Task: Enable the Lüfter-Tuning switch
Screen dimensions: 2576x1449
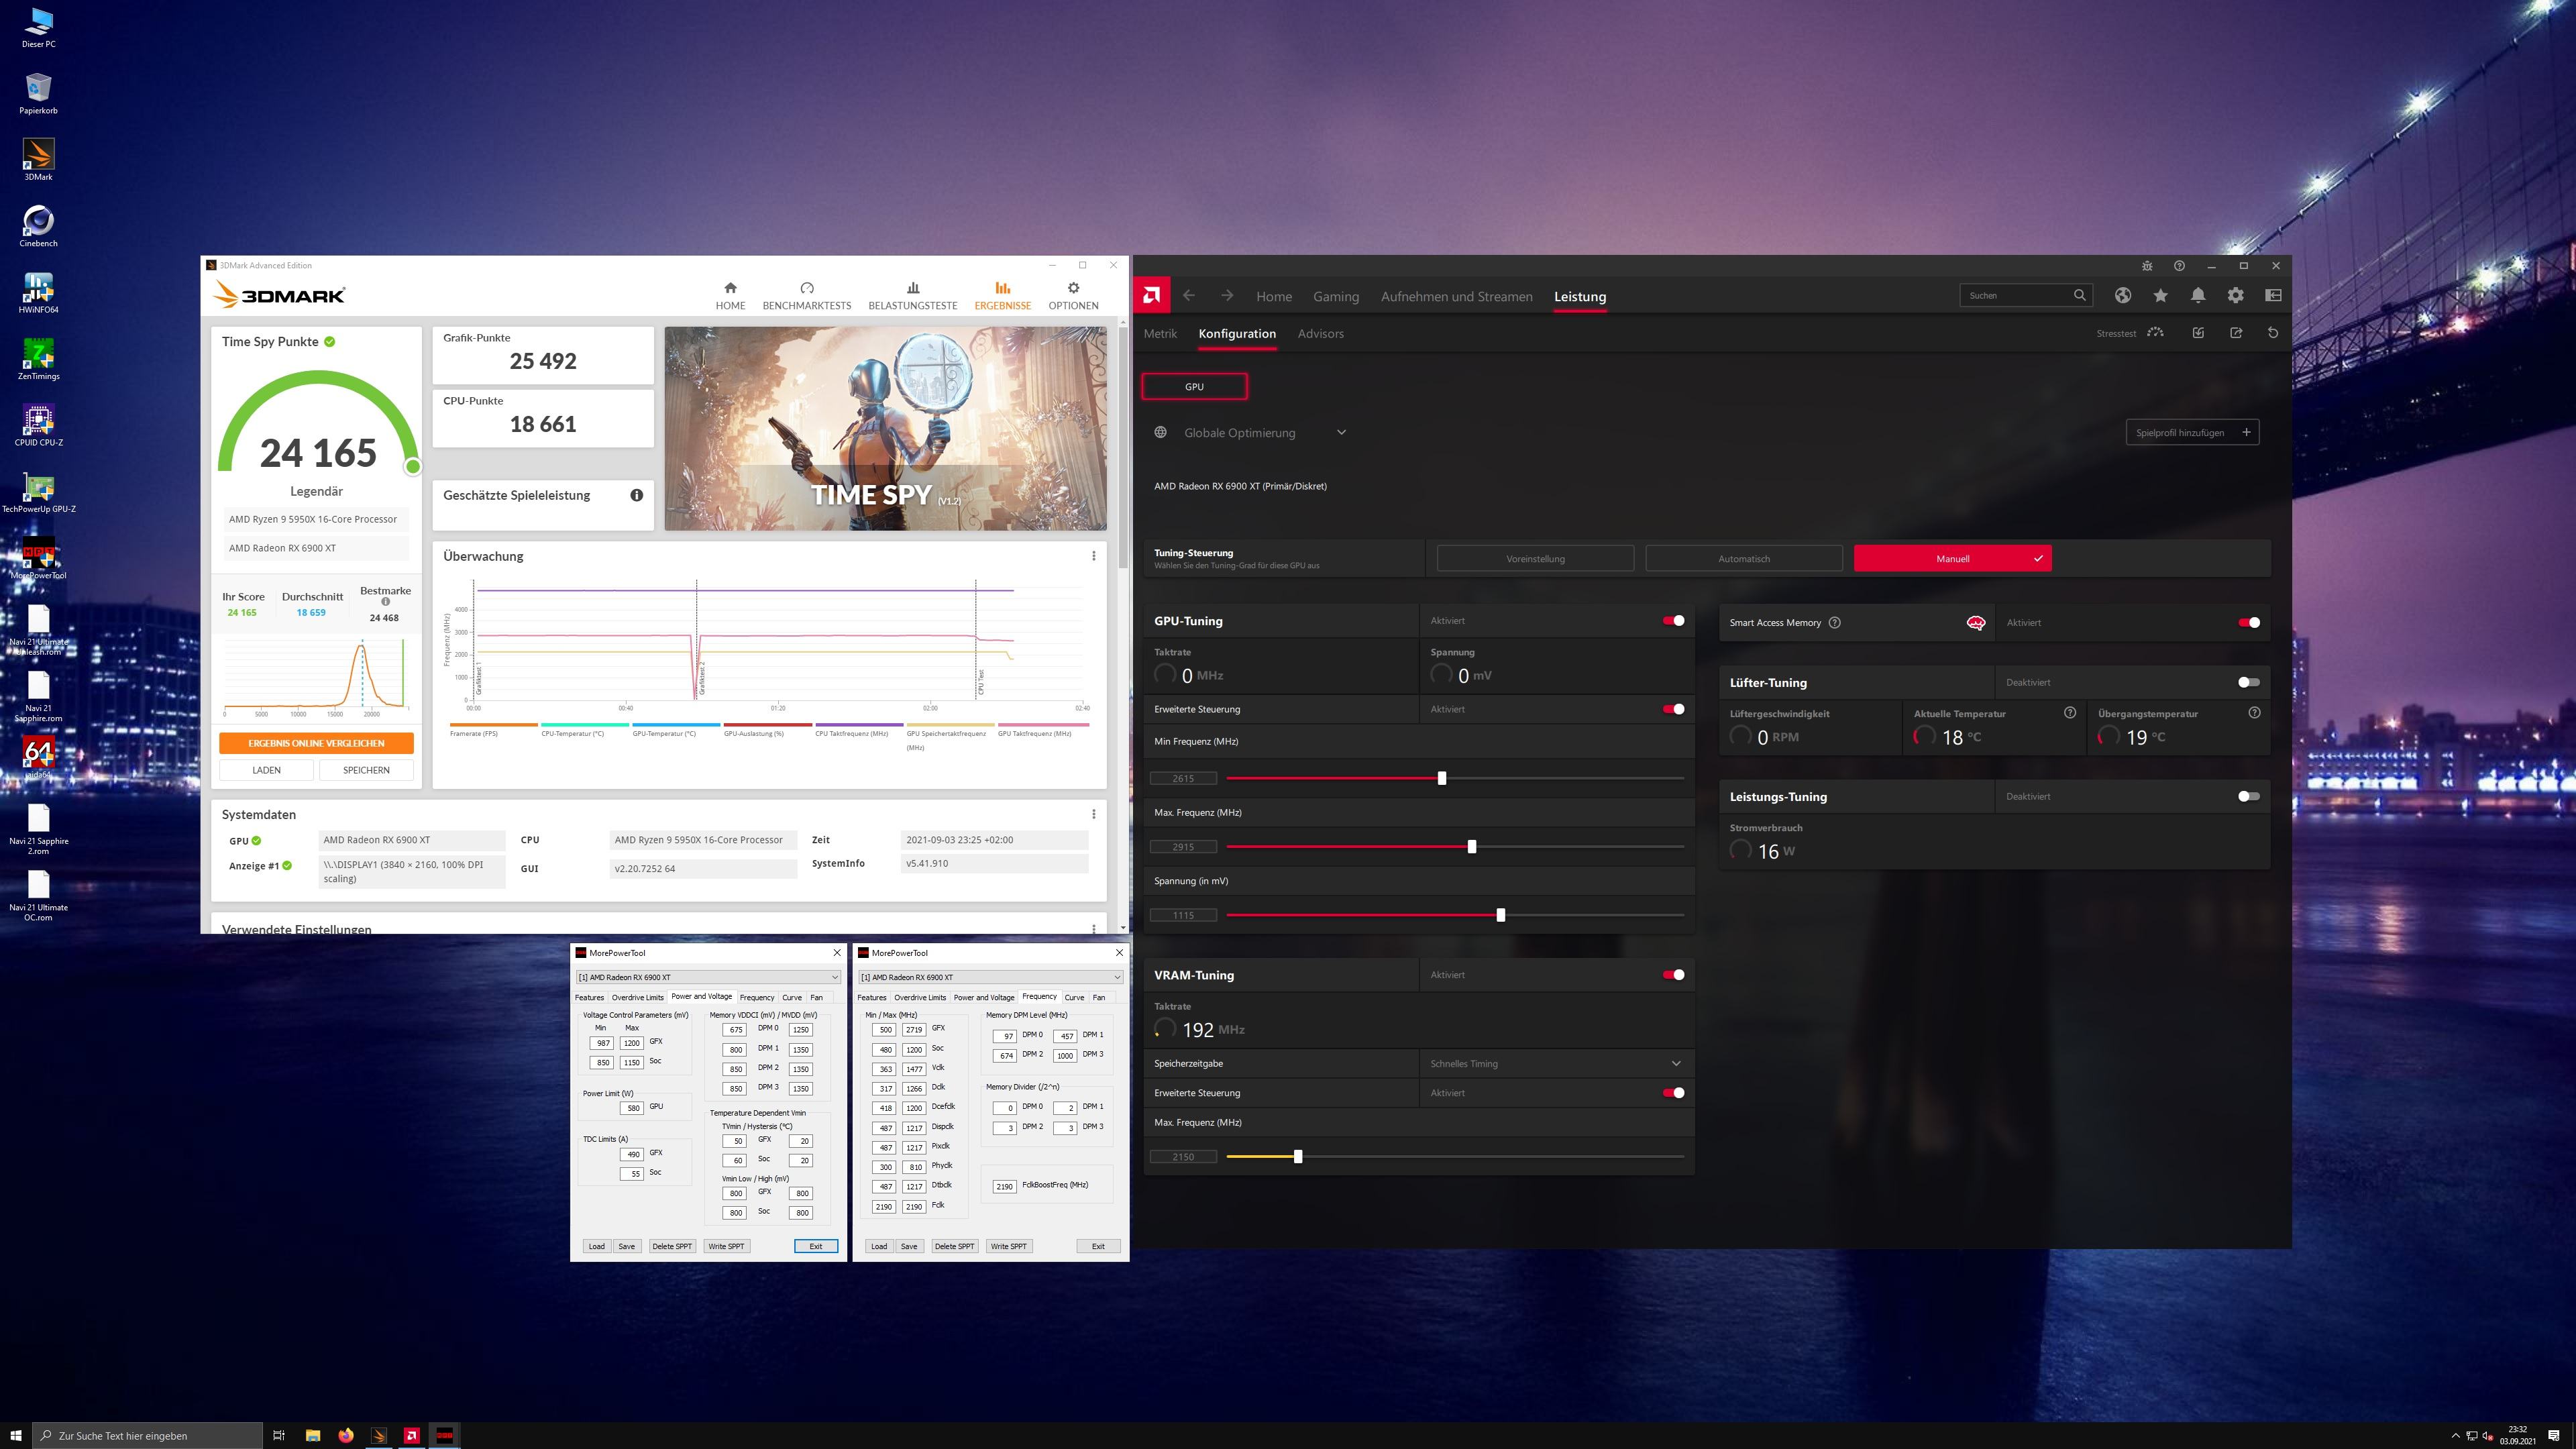Action: (2249, 682)
